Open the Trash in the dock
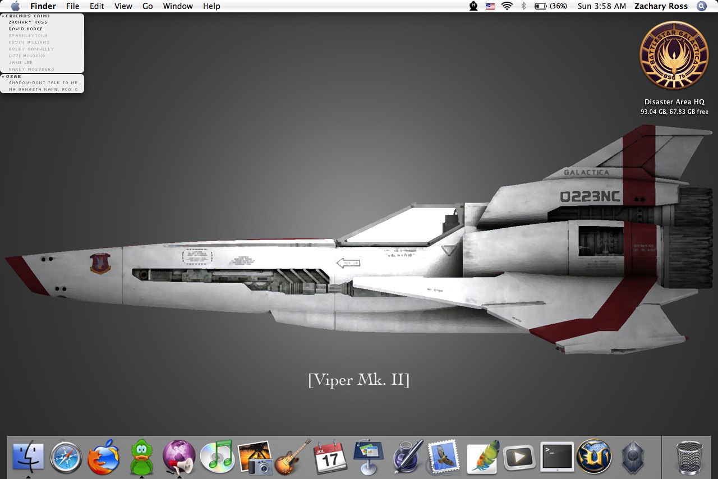 (x=689, y=457)
